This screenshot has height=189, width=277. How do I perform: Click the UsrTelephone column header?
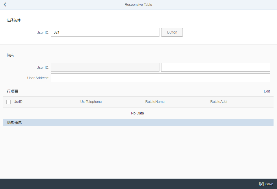tap(91, 102)
